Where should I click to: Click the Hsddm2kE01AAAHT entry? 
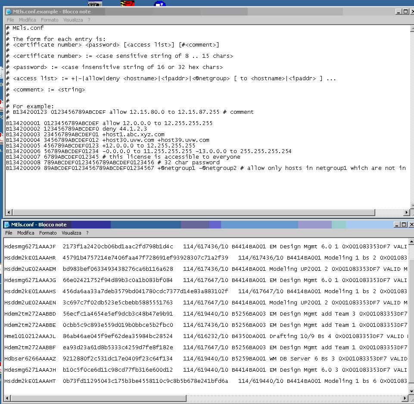coord(205,381)
